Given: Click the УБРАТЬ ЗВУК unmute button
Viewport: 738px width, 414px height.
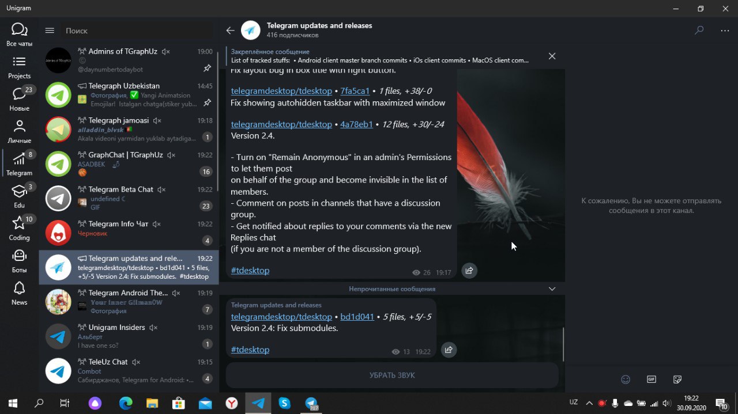Looking at the screenshot, I should [392, 375].
